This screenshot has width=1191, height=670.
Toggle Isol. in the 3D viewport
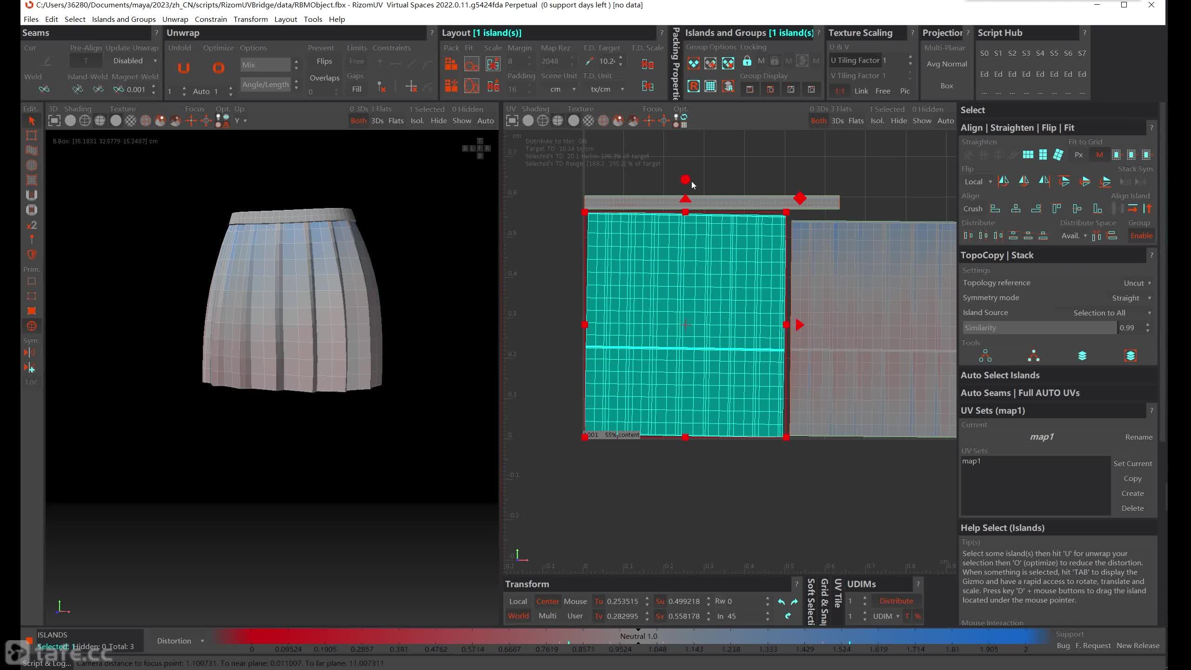417,121
